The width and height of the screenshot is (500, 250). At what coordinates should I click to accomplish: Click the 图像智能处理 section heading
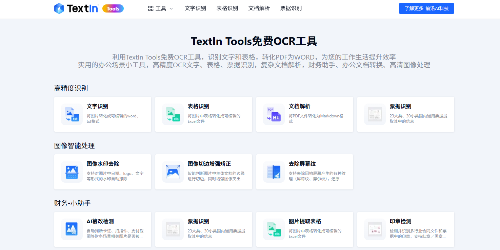click(x=75, y=146)
